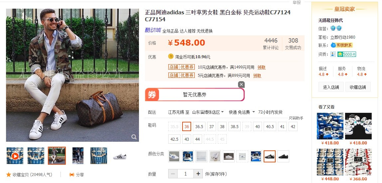Click the 收藏店铺 button
The image size is (382, 183).
(358, 87)
